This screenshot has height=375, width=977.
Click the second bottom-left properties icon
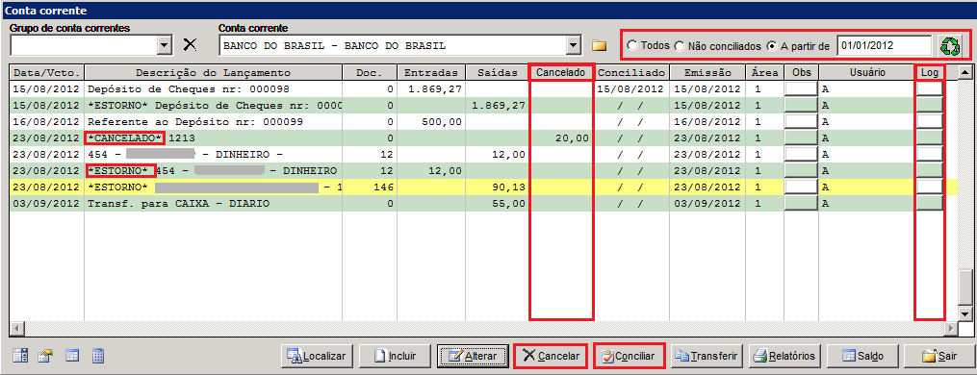click(x=45, y=356)
